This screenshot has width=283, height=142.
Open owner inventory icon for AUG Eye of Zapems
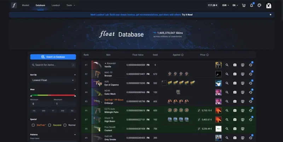[x=243, y=83]
